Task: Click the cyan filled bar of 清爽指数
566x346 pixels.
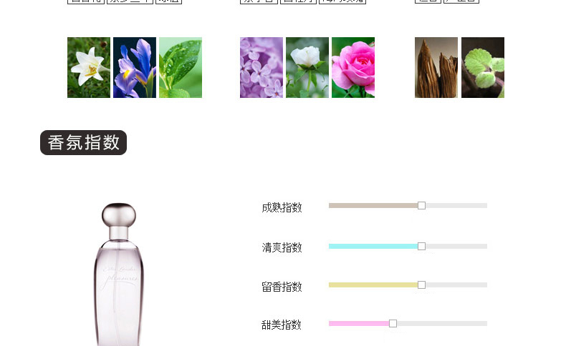Action: click(373, 246)
